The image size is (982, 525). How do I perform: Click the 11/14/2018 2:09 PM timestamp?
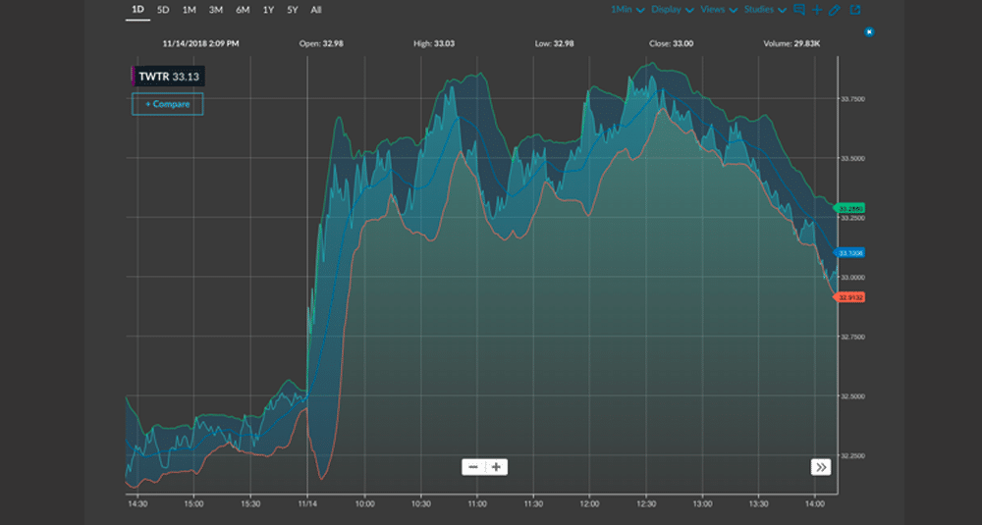tap(200, 44)
